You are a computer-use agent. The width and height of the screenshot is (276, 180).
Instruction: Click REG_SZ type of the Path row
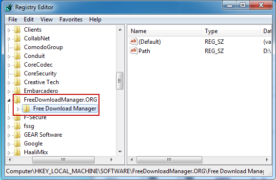(214, 51)
